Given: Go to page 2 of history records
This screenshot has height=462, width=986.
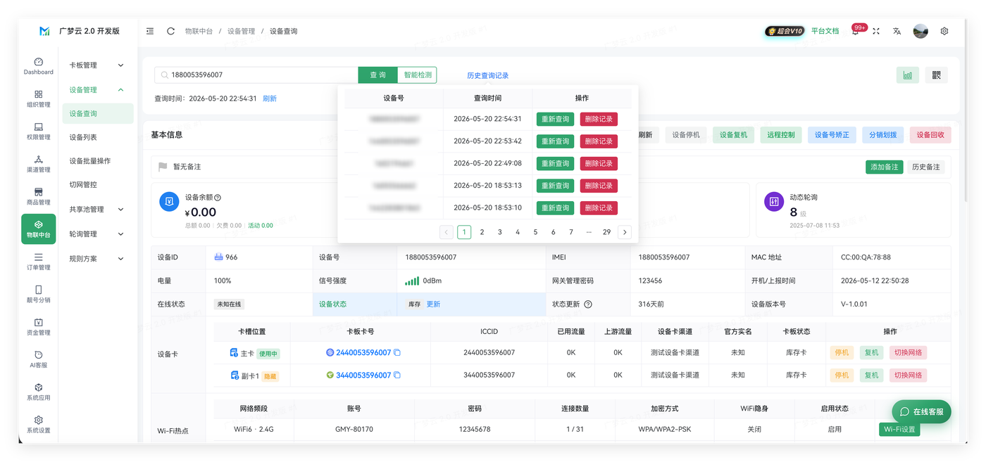Looking at the screenshot, I should [482, 232].
